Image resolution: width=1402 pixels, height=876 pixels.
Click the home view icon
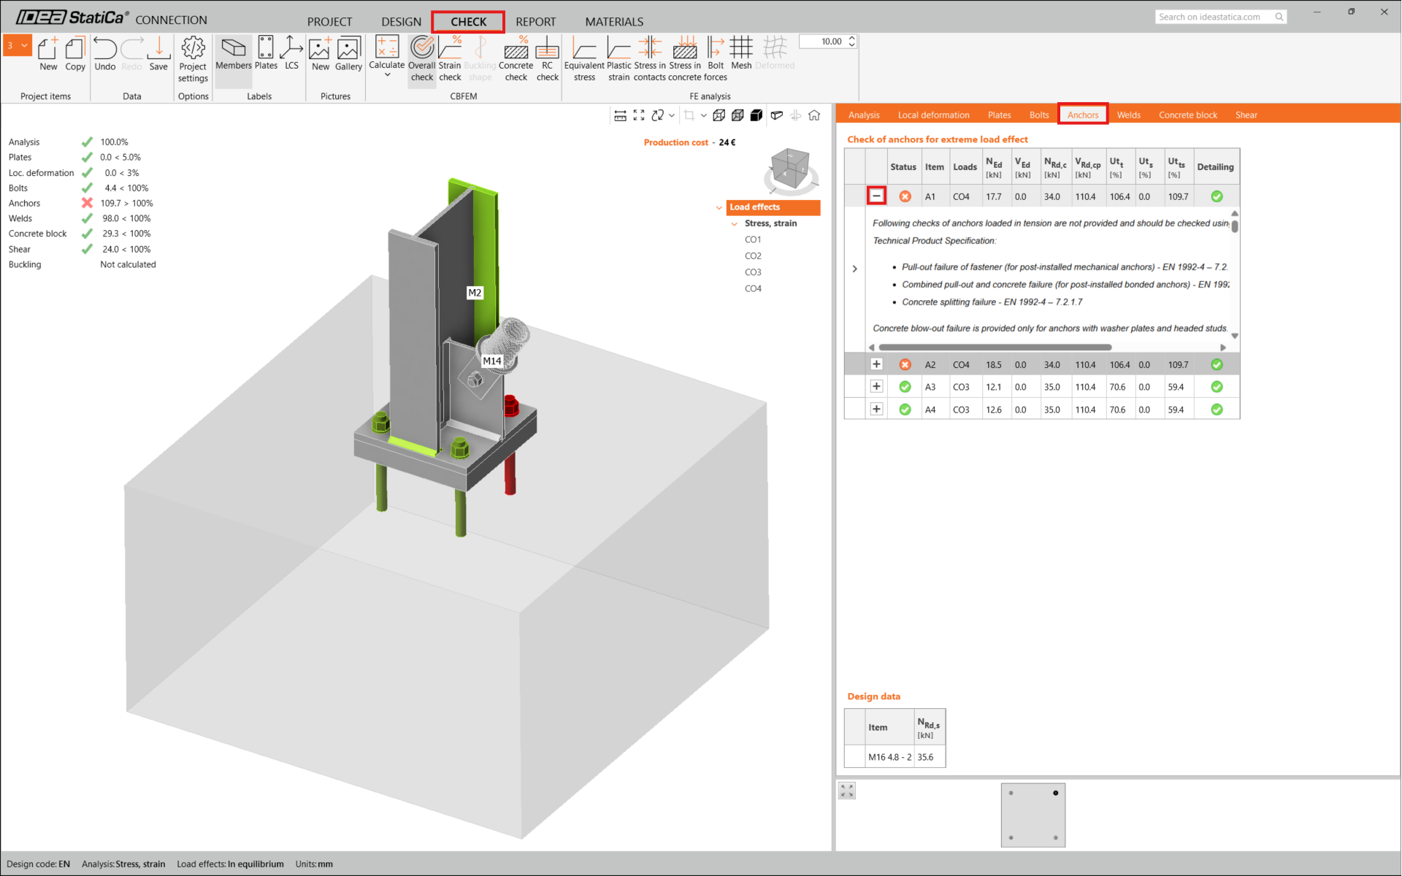pyautogui.click(x=814, y=115)
